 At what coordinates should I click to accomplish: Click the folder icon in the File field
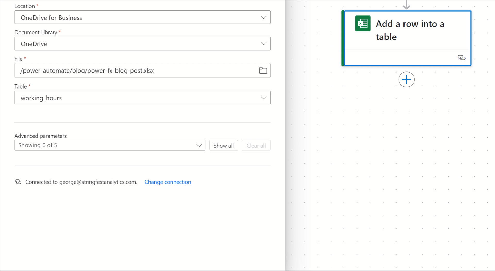263,70
